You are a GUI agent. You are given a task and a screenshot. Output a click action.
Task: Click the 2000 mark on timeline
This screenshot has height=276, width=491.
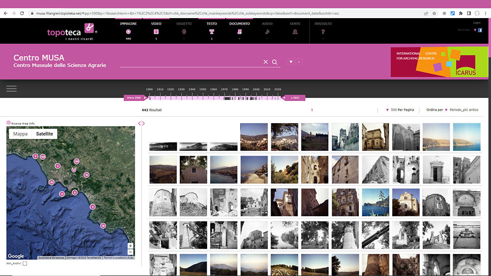coord(256,89)
